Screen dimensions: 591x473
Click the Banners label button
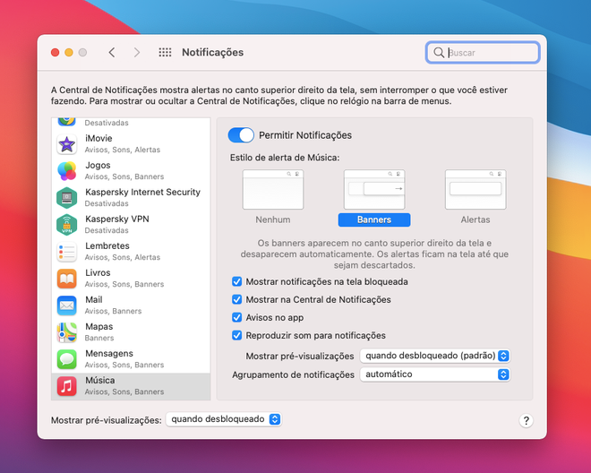pyautogui.click(x=374, y=219)
